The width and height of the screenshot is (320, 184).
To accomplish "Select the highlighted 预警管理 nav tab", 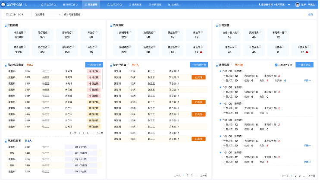I will [x=91, y=4].
